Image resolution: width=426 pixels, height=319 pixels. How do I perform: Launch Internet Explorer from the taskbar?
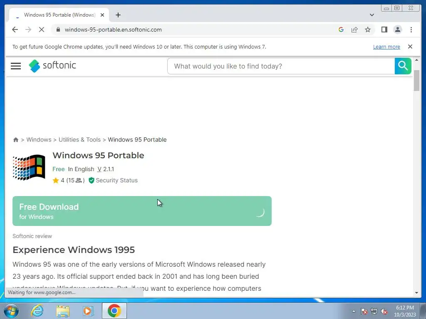point(37,311)
